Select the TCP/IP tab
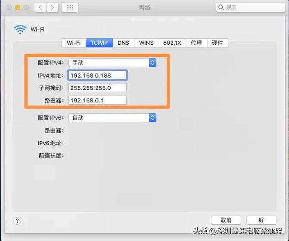 coord(99,43)
